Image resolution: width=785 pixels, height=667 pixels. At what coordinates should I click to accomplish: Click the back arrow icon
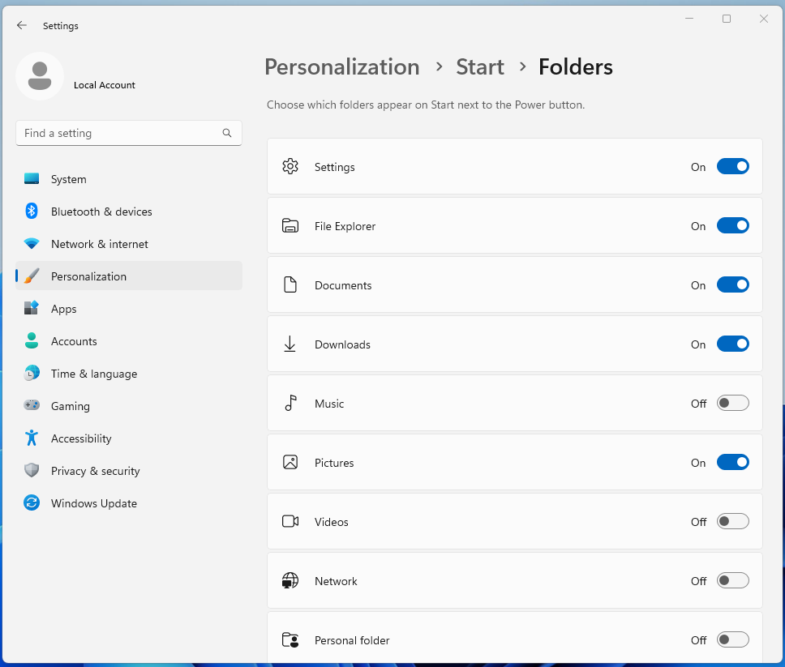click(x=22, y=26)
